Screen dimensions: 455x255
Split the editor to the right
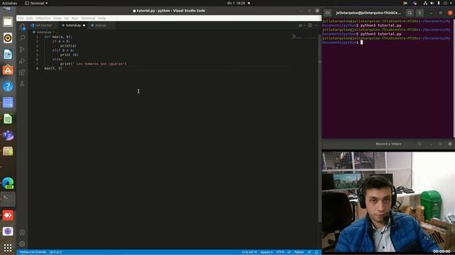310,25
